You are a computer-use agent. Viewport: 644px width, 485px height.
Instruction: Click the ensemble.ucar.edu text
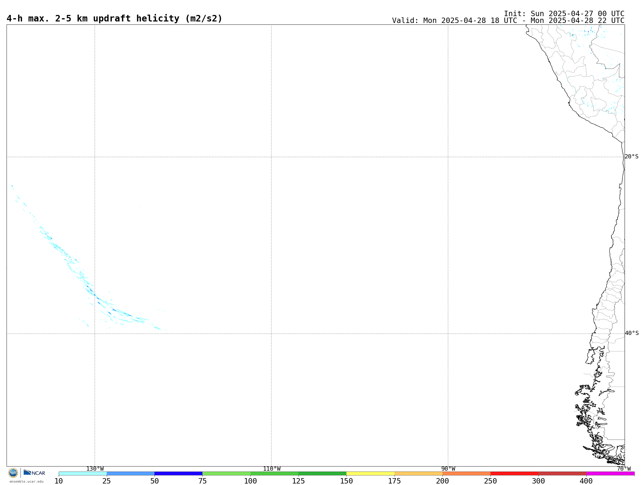pos(27,481)
